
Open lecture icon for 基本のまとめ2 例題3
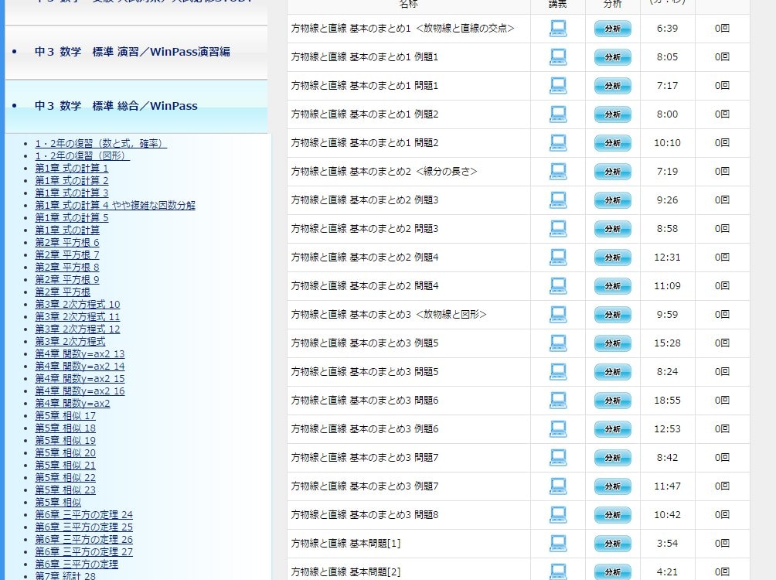click(x=558, y=200)
